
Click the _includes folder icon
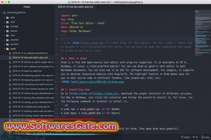[8, 27]
